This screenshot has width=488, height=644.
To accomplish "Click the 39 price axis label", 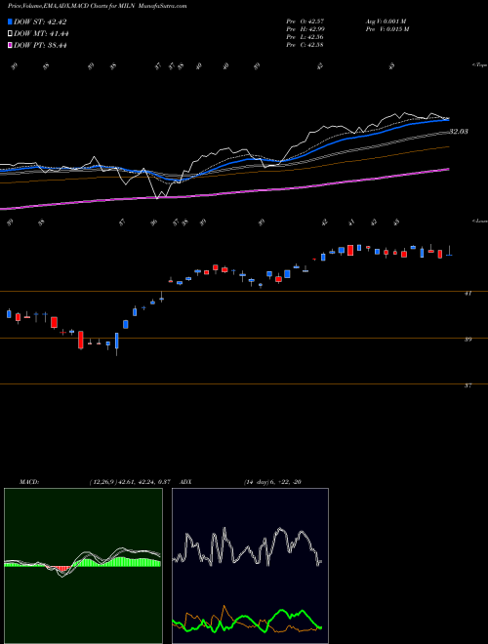I will pos(468,340).
